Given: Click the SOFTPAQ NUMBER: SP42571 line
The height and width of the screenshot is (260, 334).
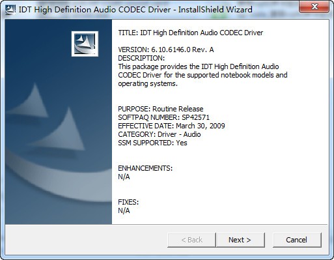Looking at the screenshot, I should pos(164,117).
